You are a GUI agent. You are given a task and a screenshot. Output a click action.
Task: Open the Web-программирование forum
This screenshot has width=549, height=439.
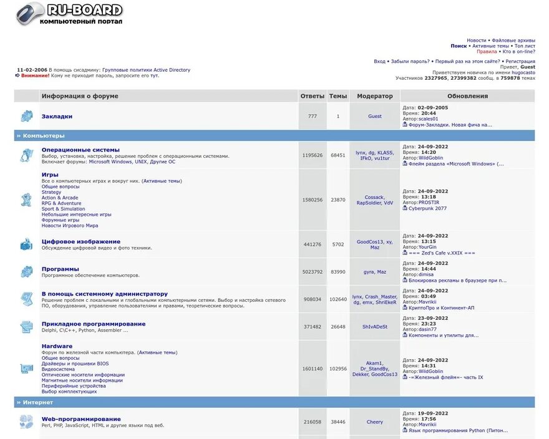[x=81, y=419]
